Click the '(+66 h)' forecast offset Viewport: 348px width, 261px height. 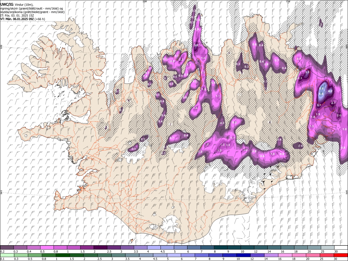pyautogui.click(x=40, y=19)
